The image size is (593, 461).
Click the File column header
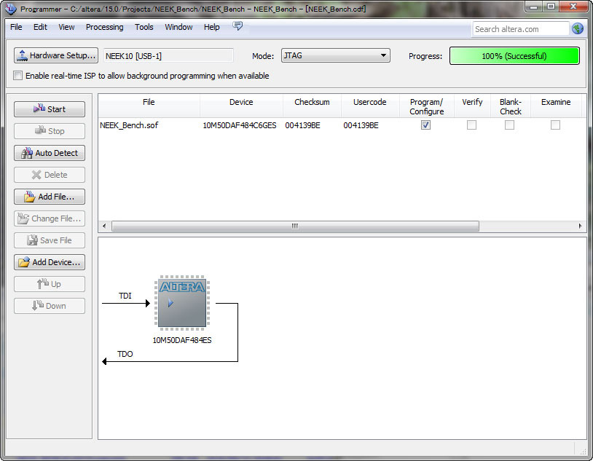tap(149, 103)
